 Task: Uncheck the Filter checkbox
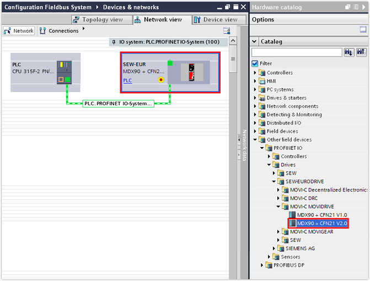(x=255, y=63)
